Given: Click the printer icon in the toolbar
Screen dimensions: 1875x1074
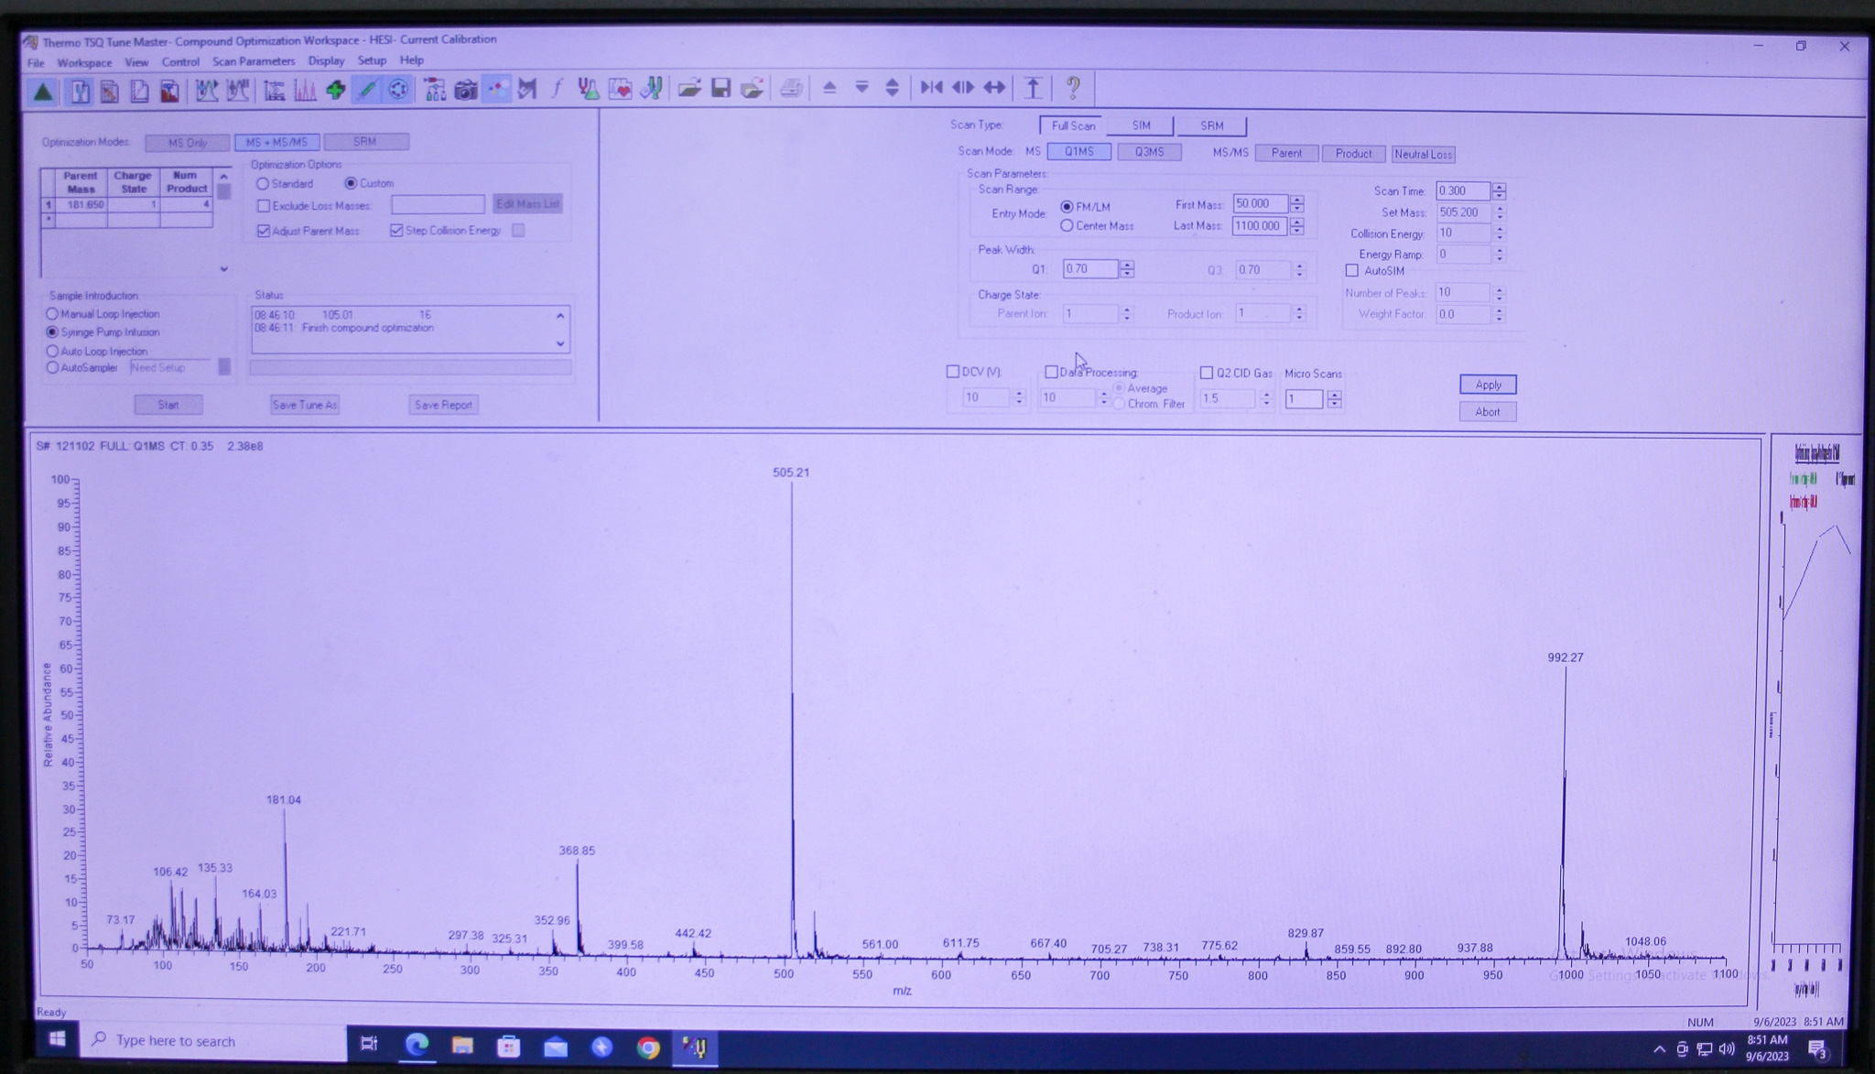Looking at the screenshot, I should [x=793, y=88].
